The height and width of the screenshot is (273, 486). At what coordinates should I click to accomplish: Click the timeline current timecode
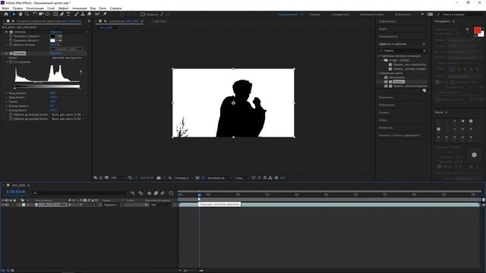[x=16, y=192]
